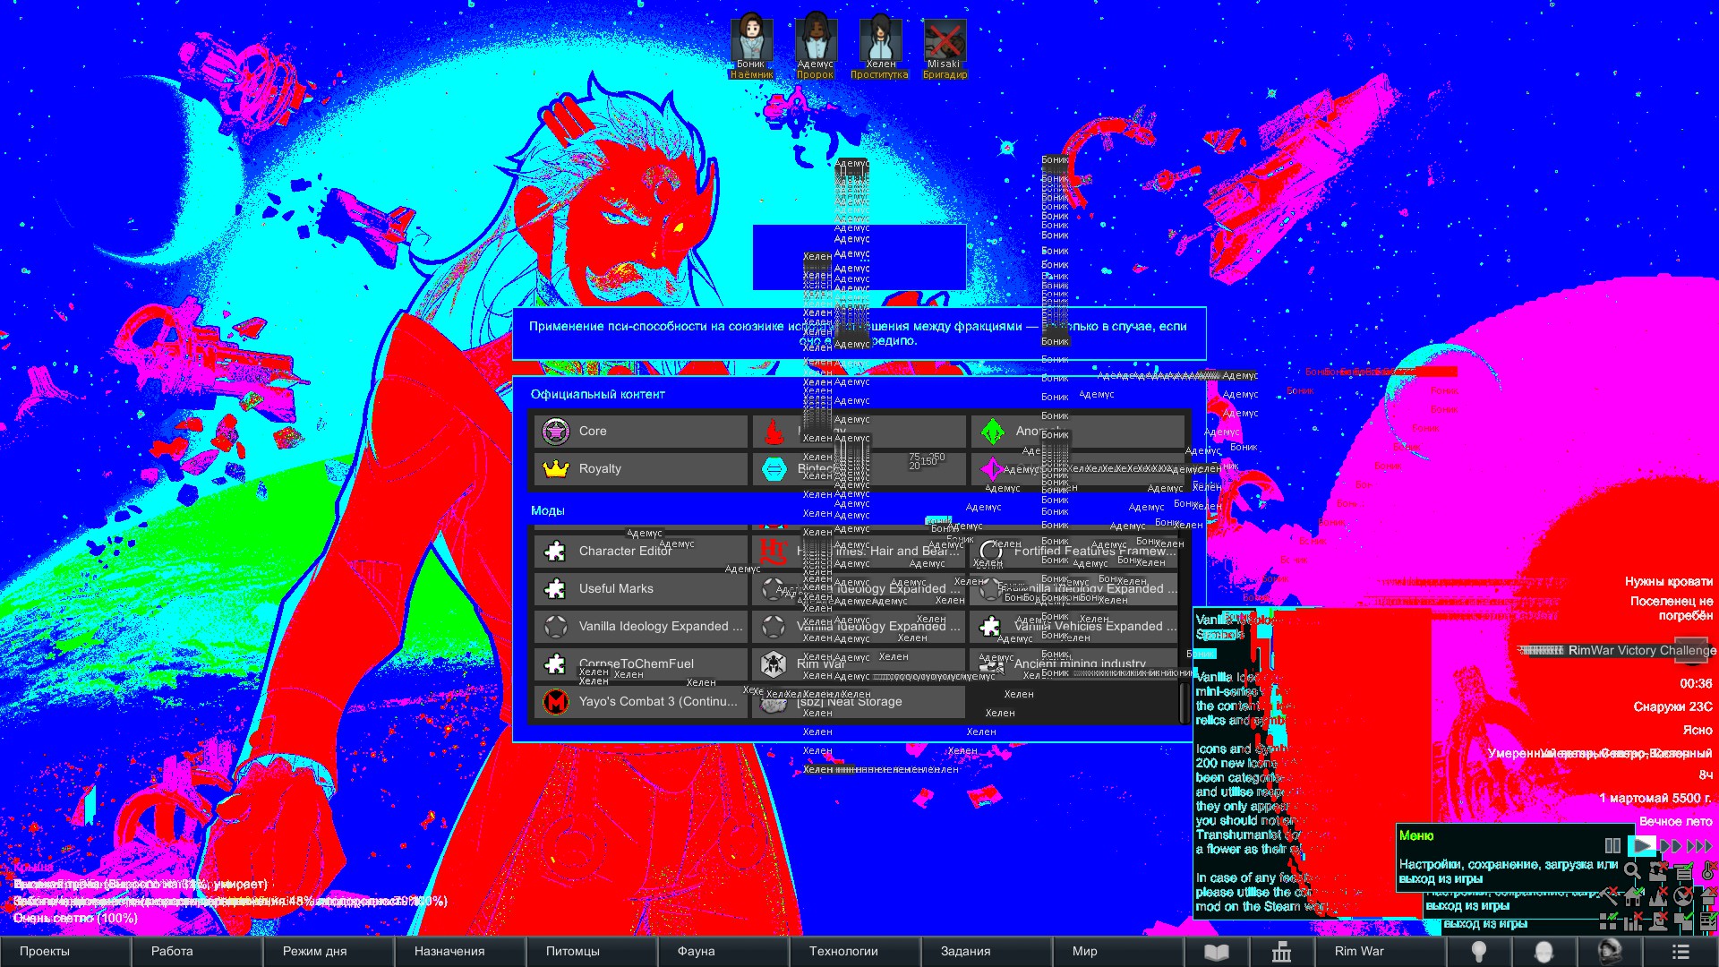
Task: Open the Фауна tab
Action: (723, 952)
